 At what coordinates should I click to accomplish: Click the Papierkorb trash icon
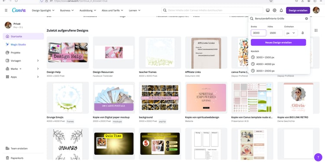(7, 158)
